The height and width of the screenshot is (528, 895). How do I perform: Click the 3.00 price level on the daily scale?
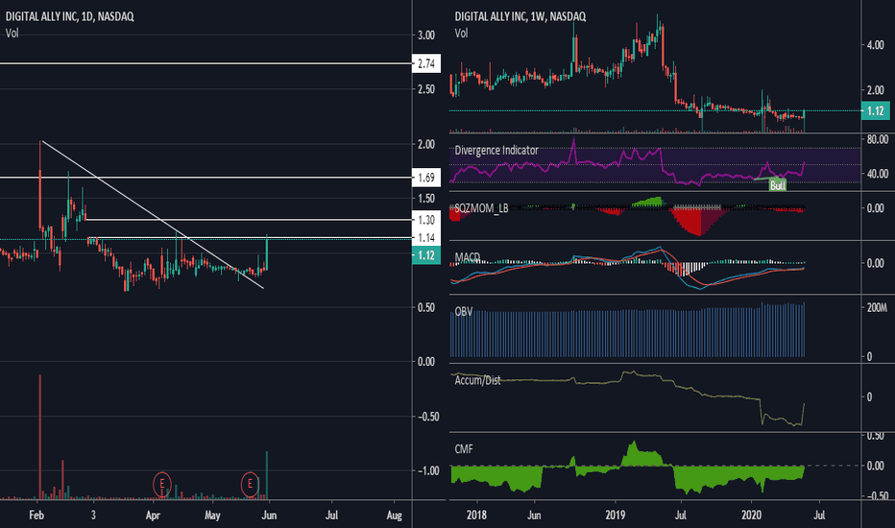(425, 36)
